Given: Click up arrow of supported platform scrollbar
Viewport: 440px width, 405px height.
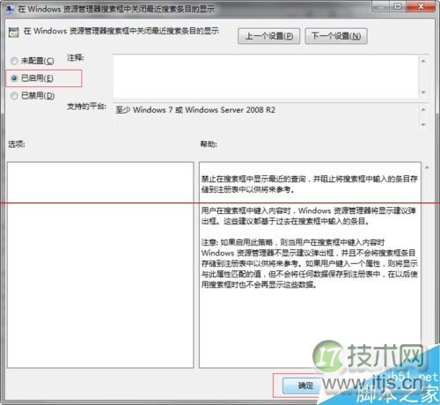Looking at the screenshot, I should 423,109.
